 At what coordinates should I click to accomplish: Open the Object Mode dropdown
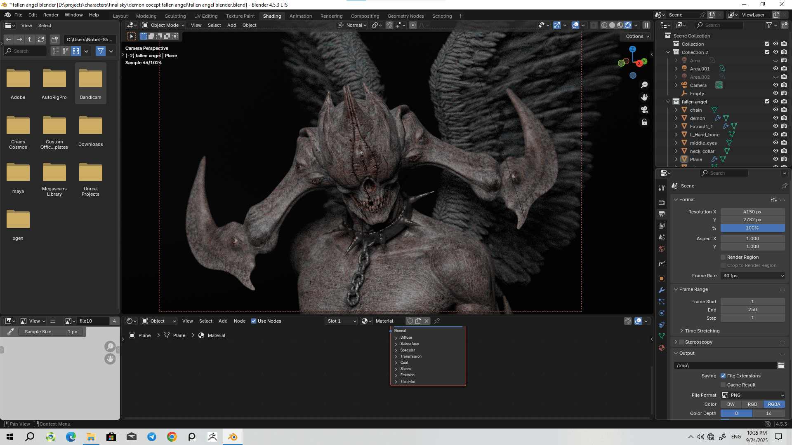[163, 25]
